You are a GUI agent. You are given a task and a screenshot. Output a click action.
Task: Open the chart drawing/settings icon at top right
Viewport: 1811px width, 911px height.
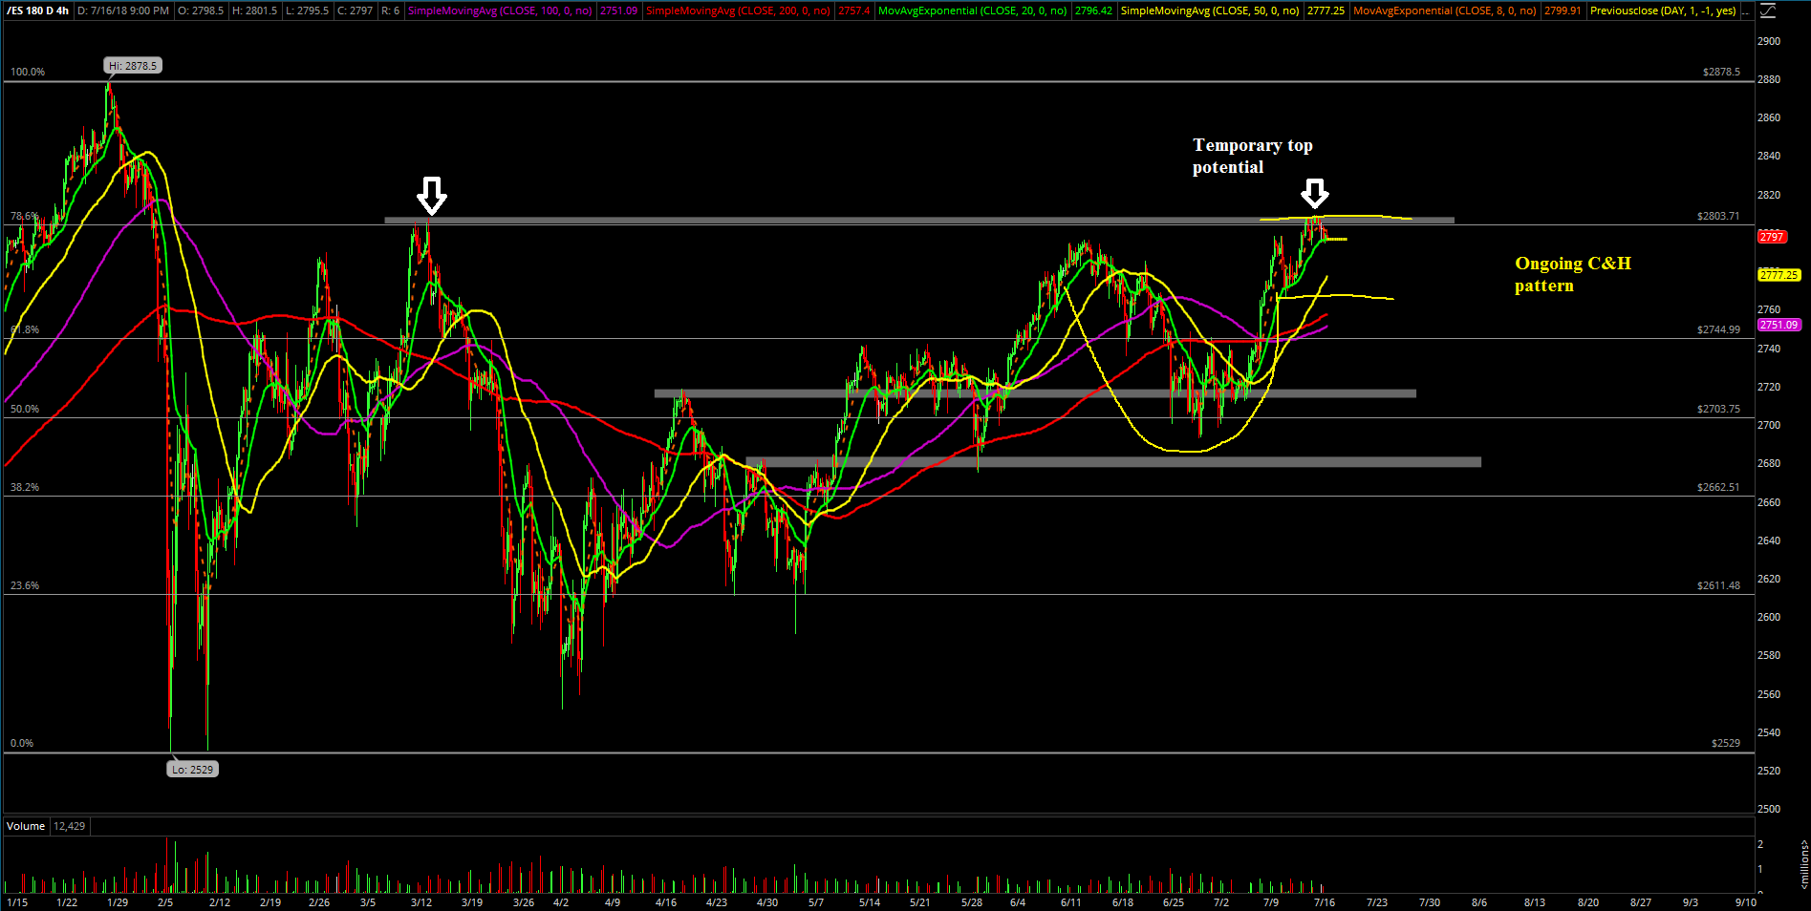click(x=1767, y=11)
